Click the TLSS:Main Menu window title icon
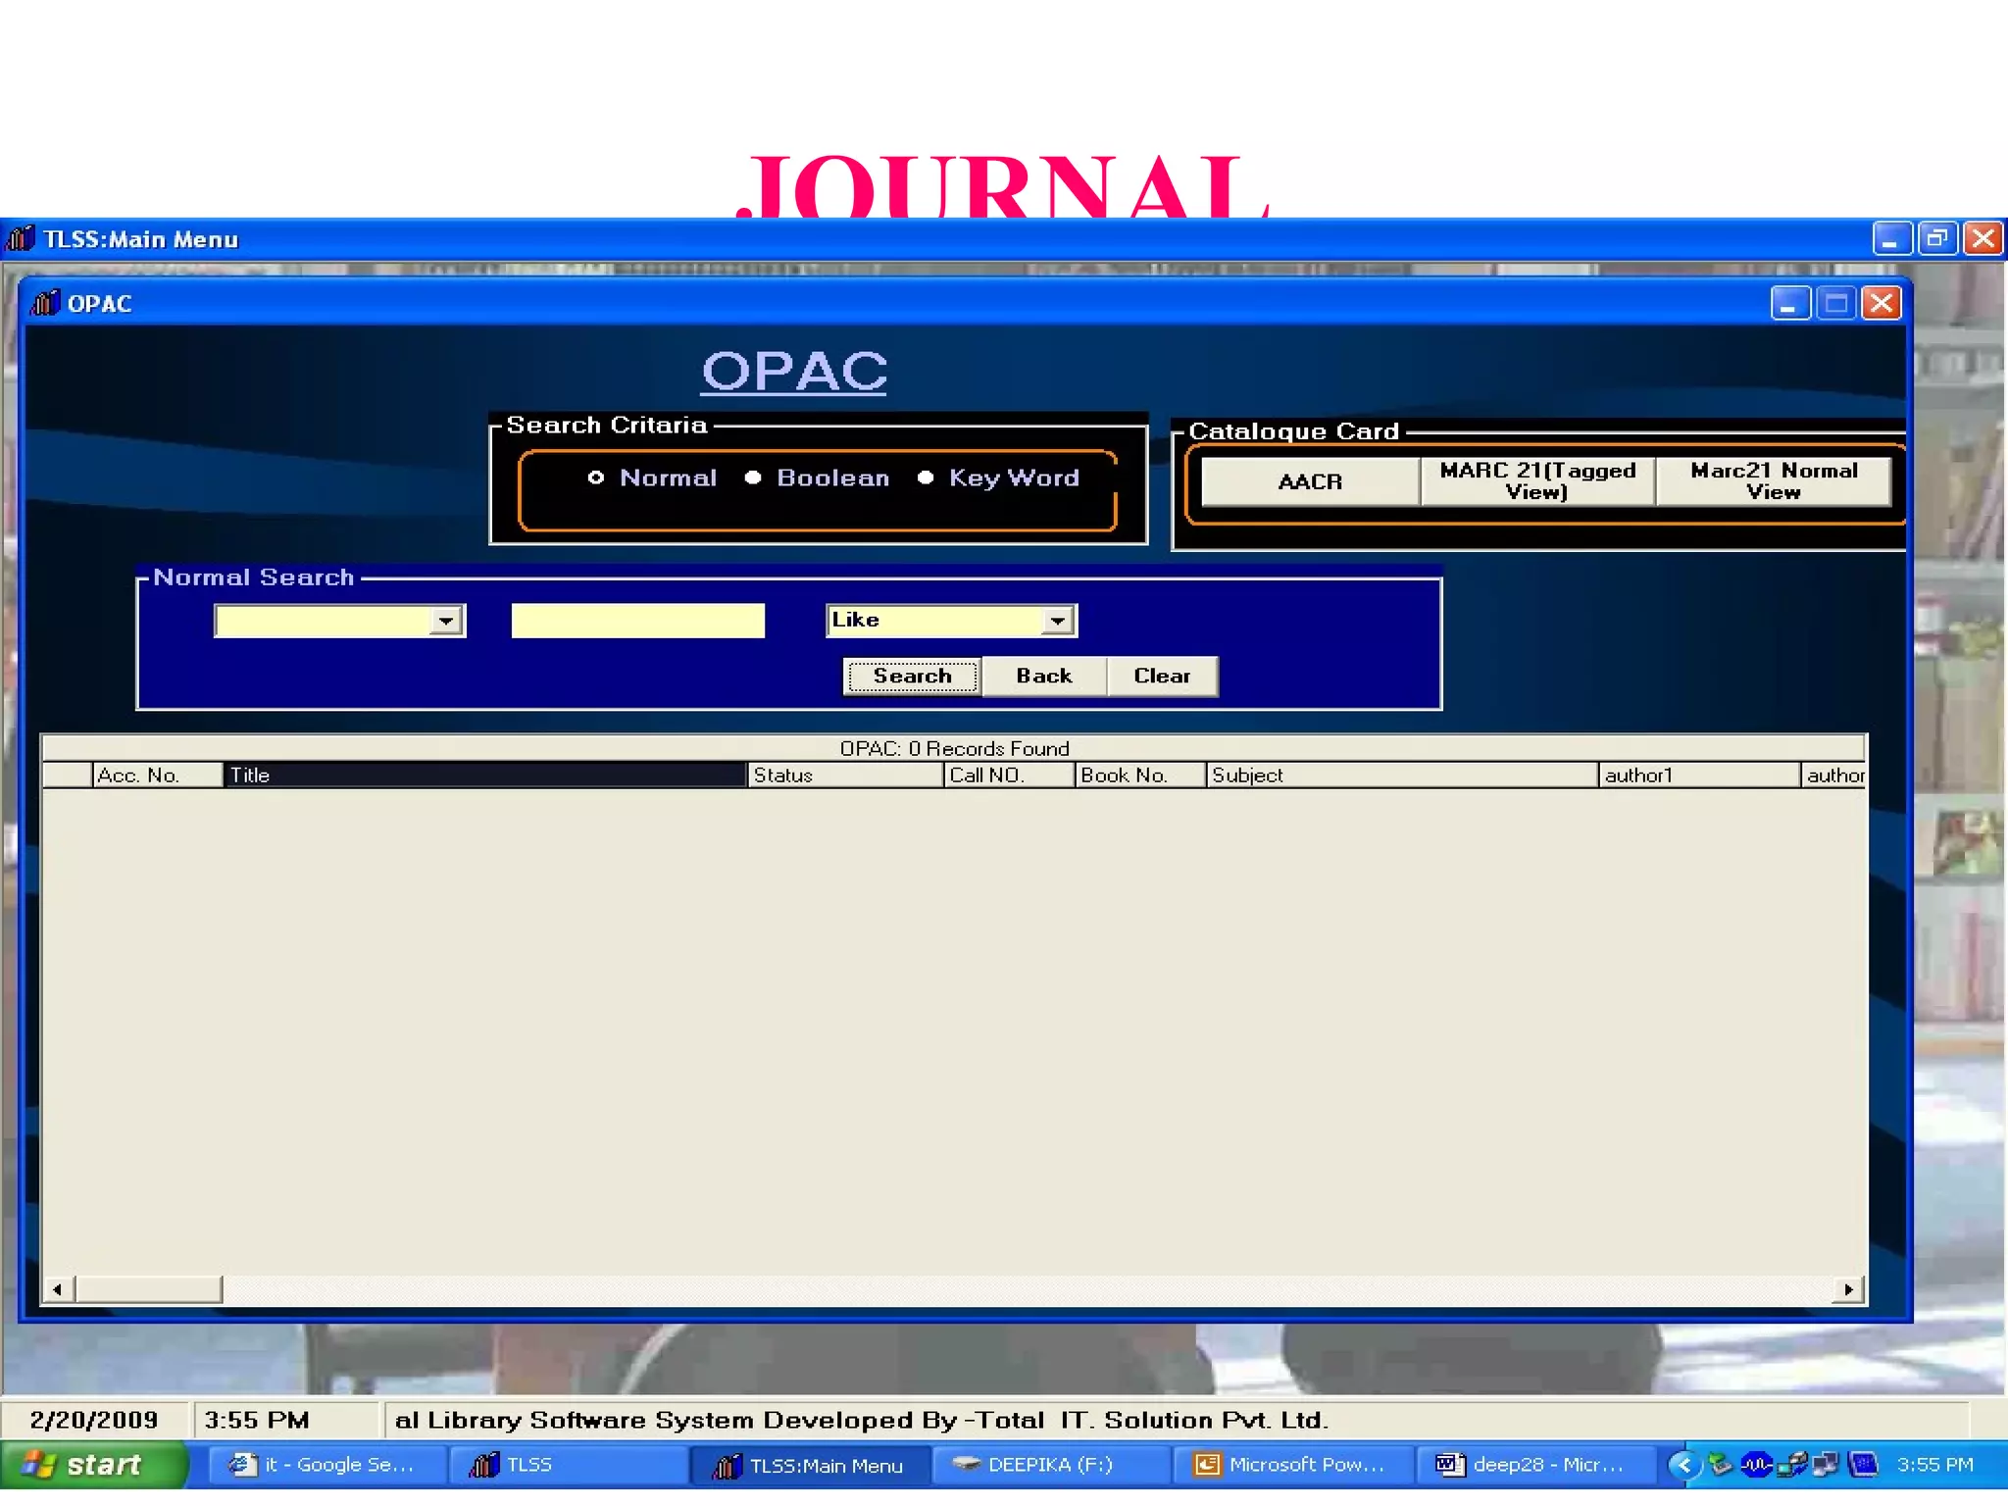 point(20,238)
